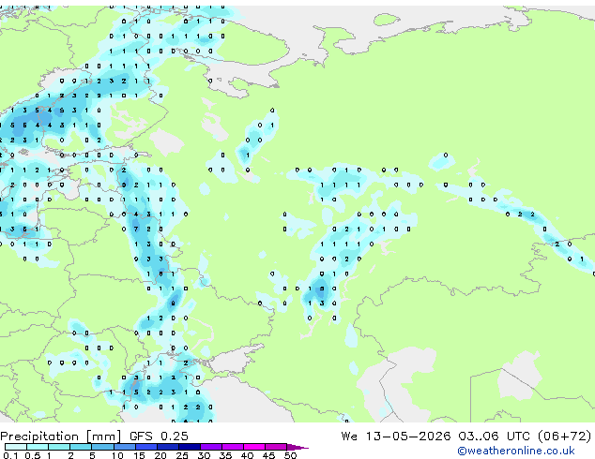This screenshot has width=595, height=459.
Task: Click the 0.1–0.5 mm legend color swatch
Action: click(16, 447)
